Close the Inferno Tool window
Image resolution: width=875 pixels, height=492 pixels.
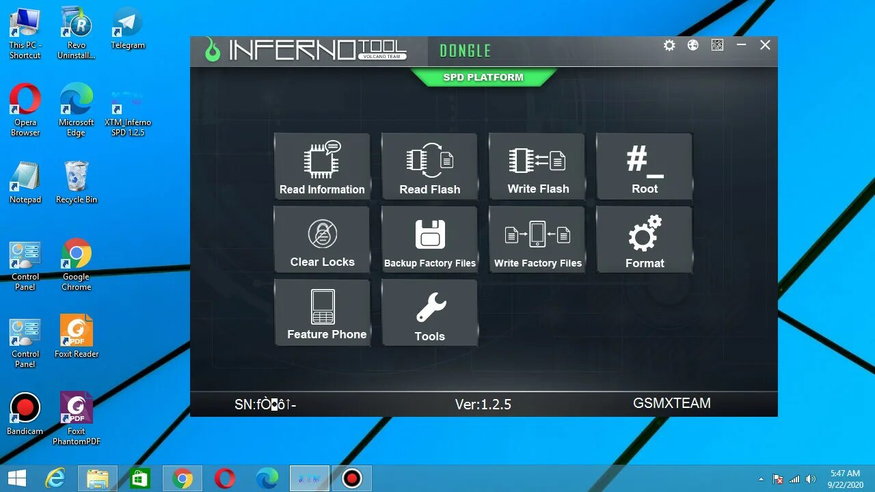(765, 45)
